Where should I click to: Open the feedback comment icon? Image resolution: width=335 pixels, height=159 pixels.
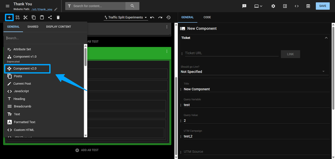(244, 6)
